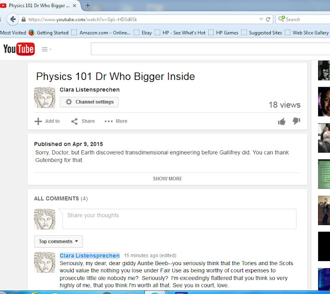Open the HP Games bookmark
The width and height of the screenshot is (330, 294).
(x=223, y=33)
